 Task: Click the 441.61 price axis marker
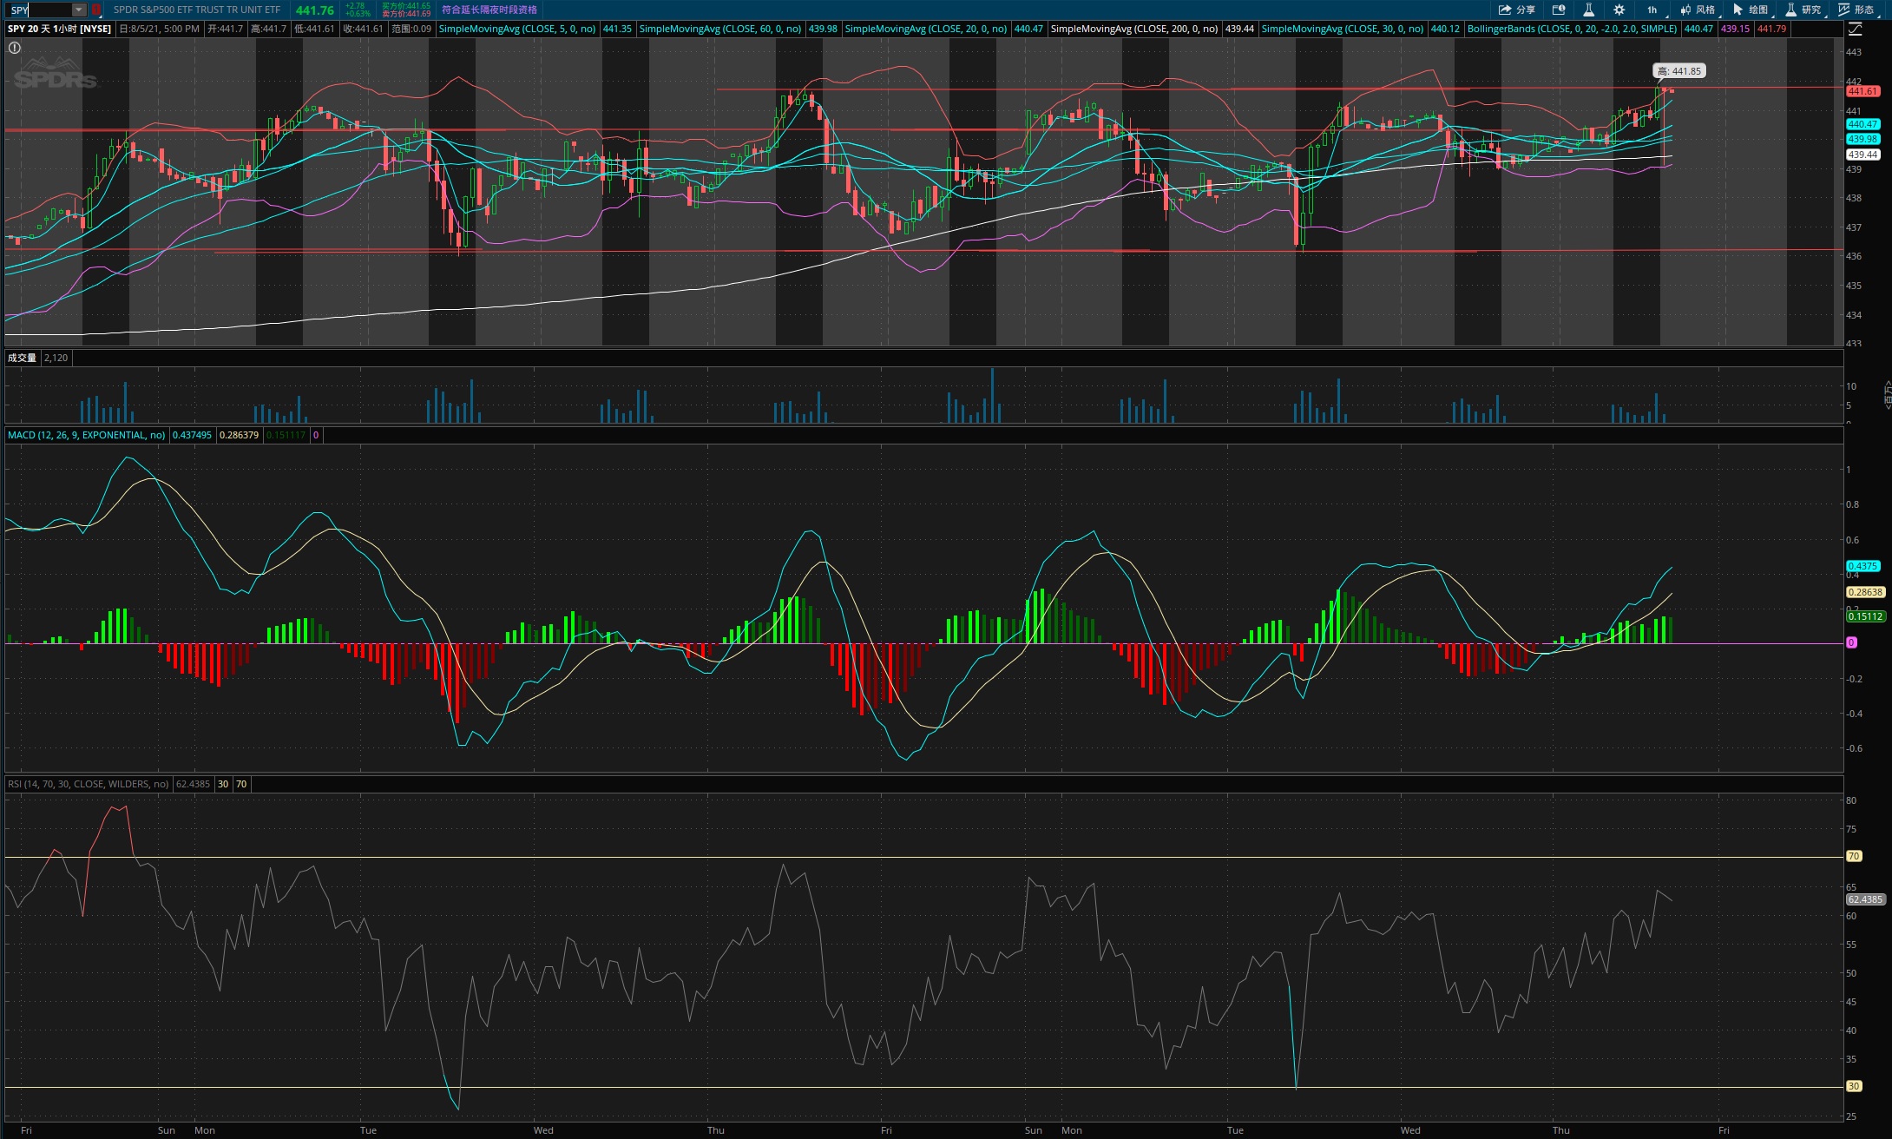point(1862,91)
